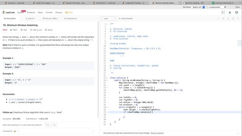Click the LeetCode logo
Image resolution: width=242 pixels, height=136 pixels.
pyautogui.click(x=9, y=12)
